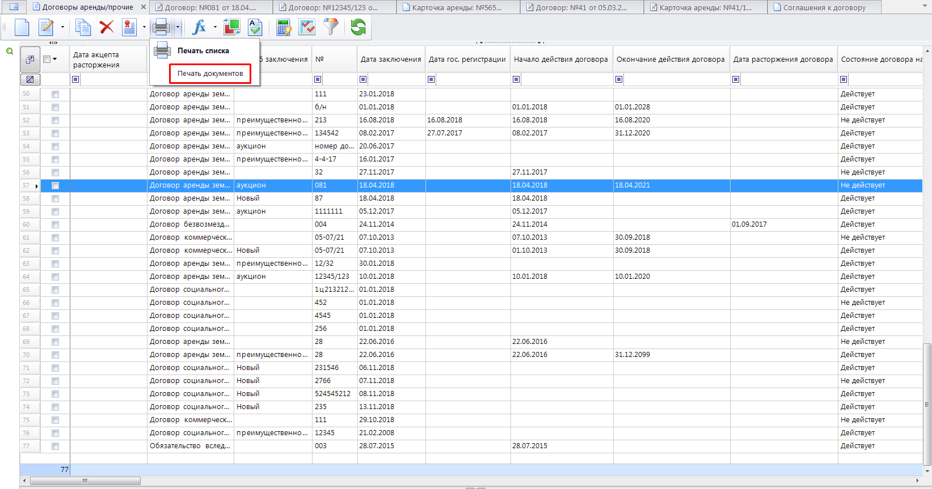Screen dimensions: 932x489
Task: Open filter icon under Дата акцепта расторжения column
Action: click(75, 79)
